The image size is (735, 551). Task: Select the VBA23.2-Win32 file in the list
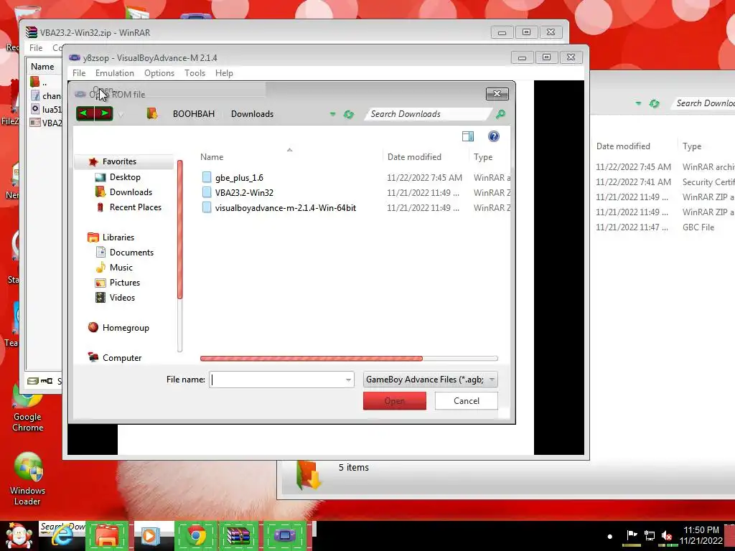(x=244, y=192)
